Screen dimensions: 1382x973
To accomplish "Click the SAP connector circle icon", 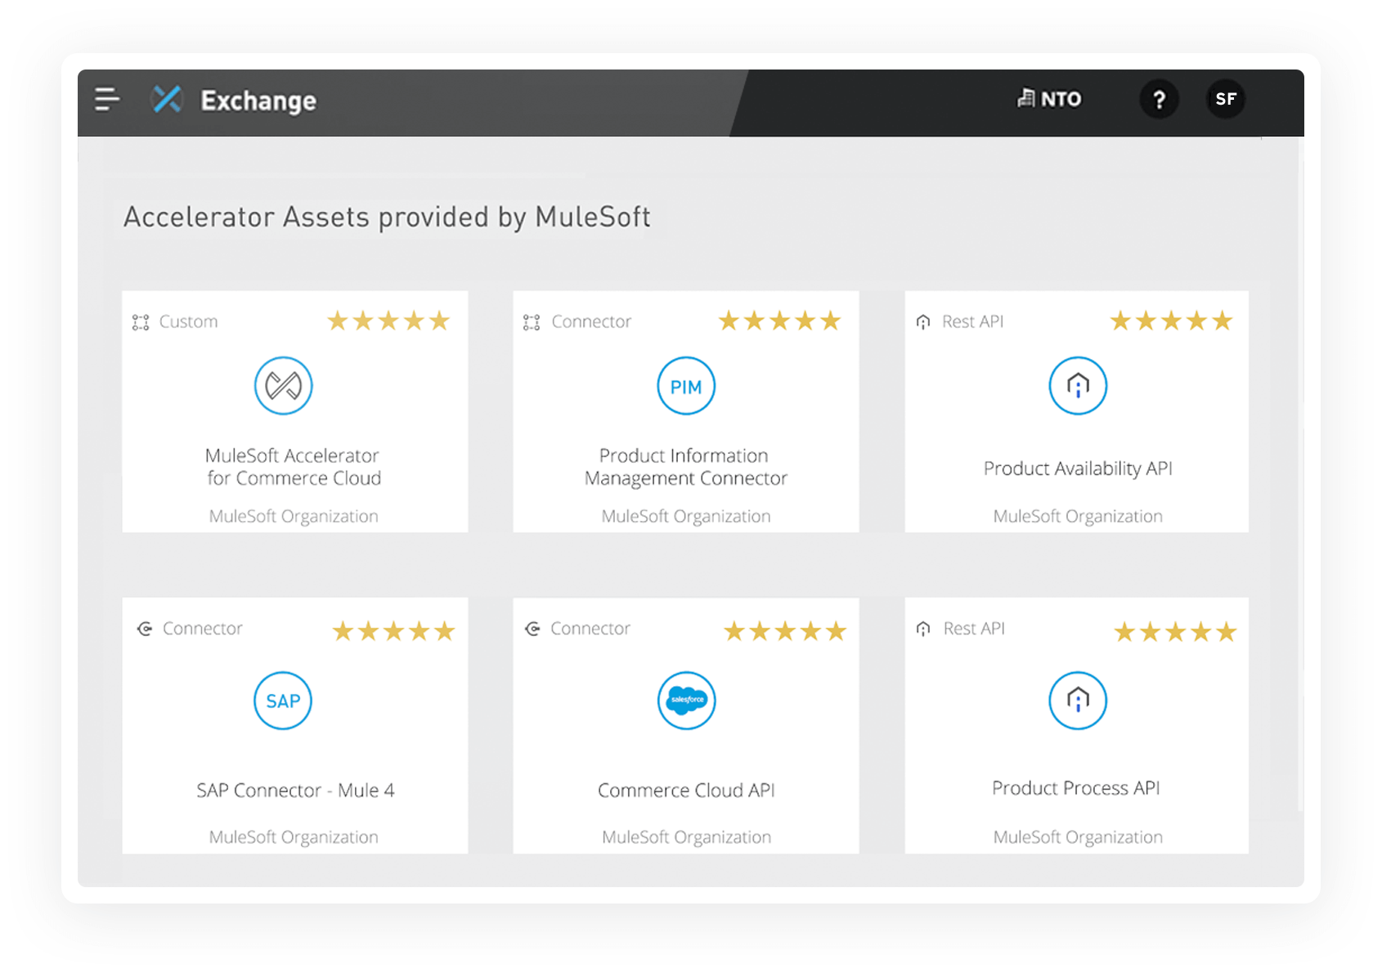I will pos(283,701).
